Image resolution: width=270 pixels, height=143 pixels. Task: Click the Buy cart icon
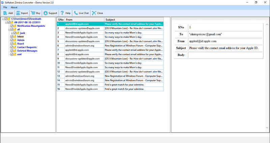point(33,13)
